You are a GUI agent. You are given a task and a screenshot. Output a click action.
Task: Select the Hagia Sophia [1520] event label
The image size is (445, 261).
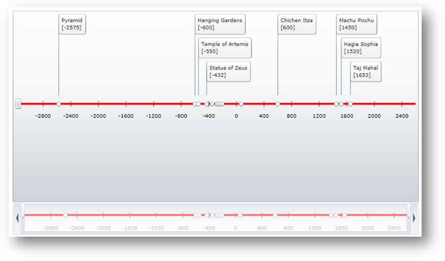[x=361, y=48]
